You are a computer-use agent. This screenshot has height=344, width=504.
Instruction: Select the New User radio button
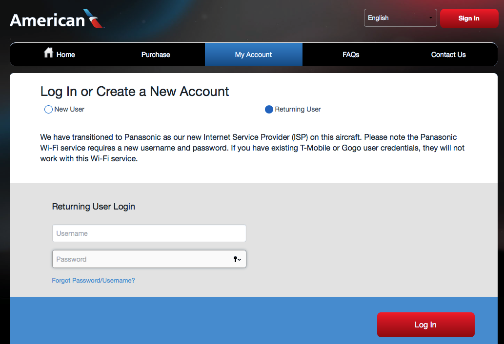tap(48, 110)
